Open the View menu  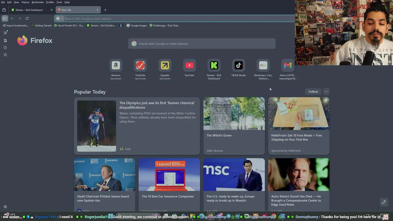coord(17,2)
